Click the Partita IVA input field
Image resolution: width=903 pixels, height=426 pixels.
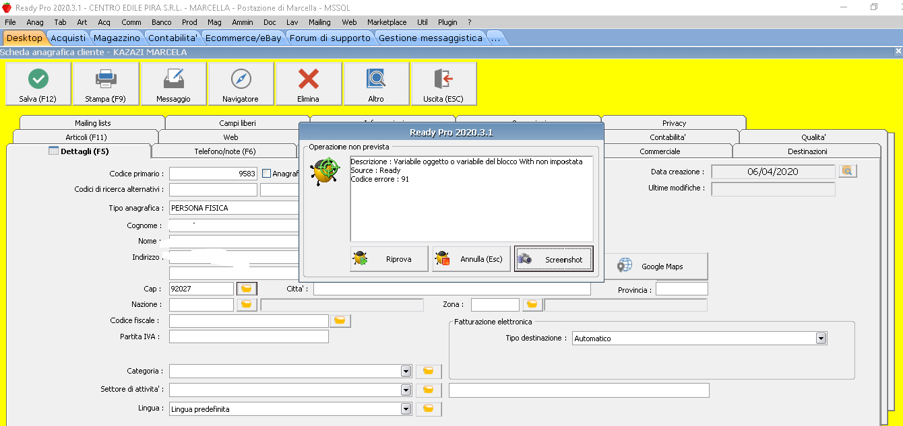[249, 336]
